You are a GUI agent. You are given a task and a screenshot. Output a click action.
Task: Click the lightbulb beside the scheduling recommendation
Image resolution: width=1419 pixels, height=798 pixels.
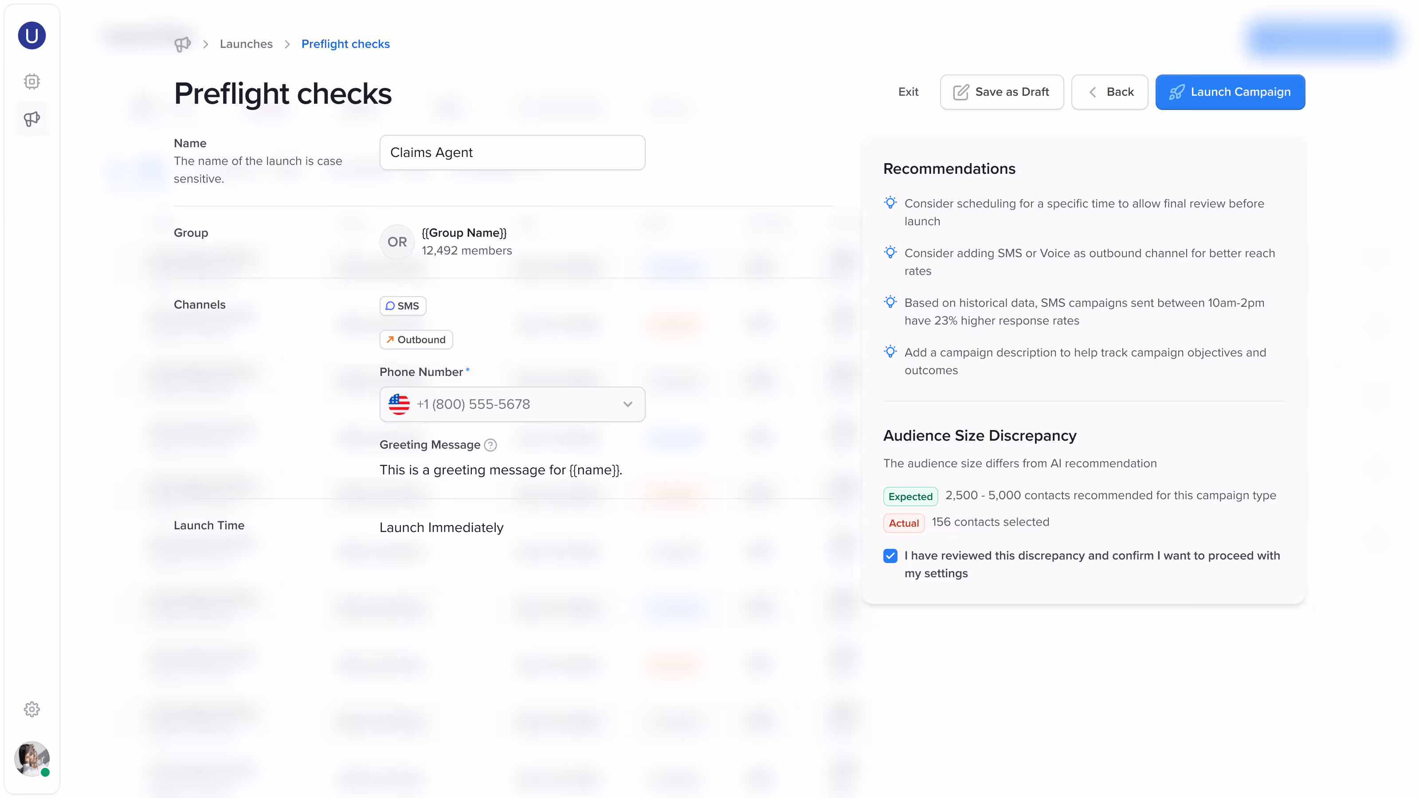pos(890,203)
